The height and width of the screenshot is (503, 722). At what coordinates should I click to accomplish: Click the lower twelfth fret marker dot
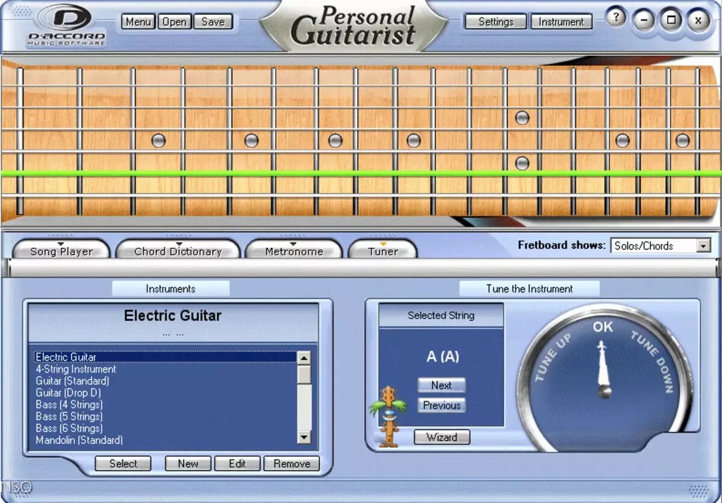[x=522, y=163]
